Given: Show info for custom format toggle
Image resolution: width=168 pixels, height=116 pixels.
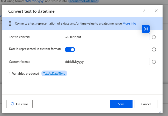Looking at the screenshot, I should 154,50.
